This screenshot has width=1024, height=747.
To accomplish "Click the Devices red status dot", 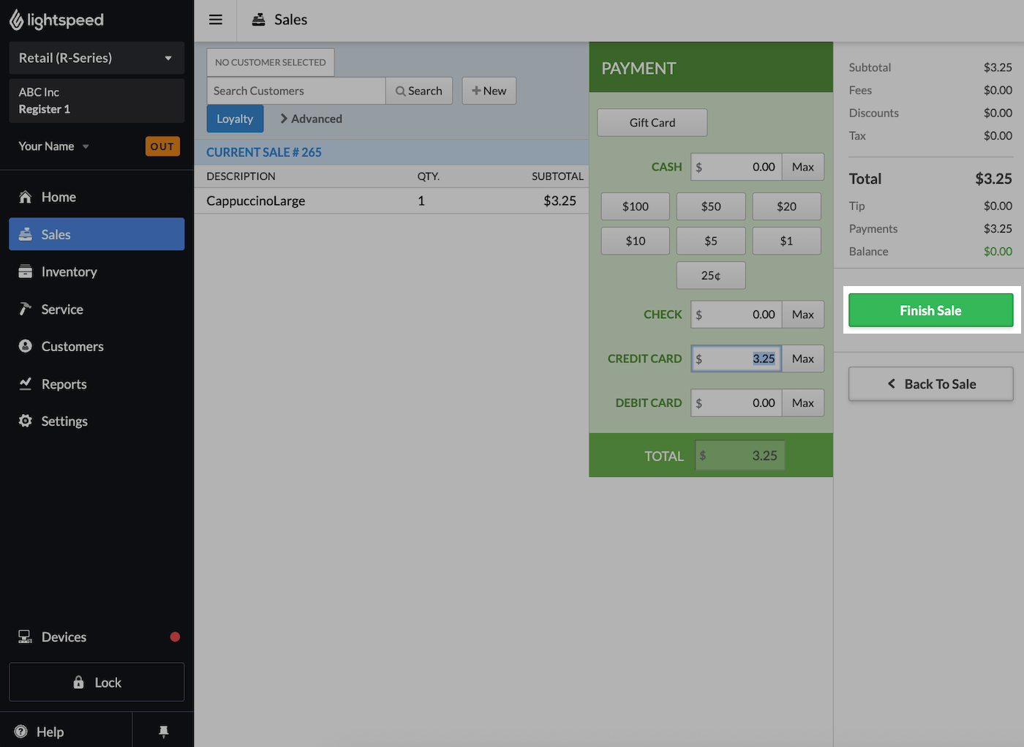I will click(175, 637).
